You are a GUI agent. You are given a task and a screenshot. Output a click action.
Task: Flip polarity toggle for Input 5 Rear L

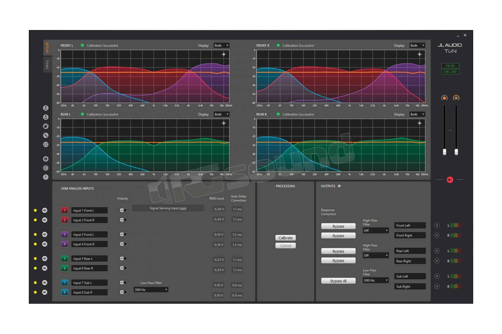point(123,259)
